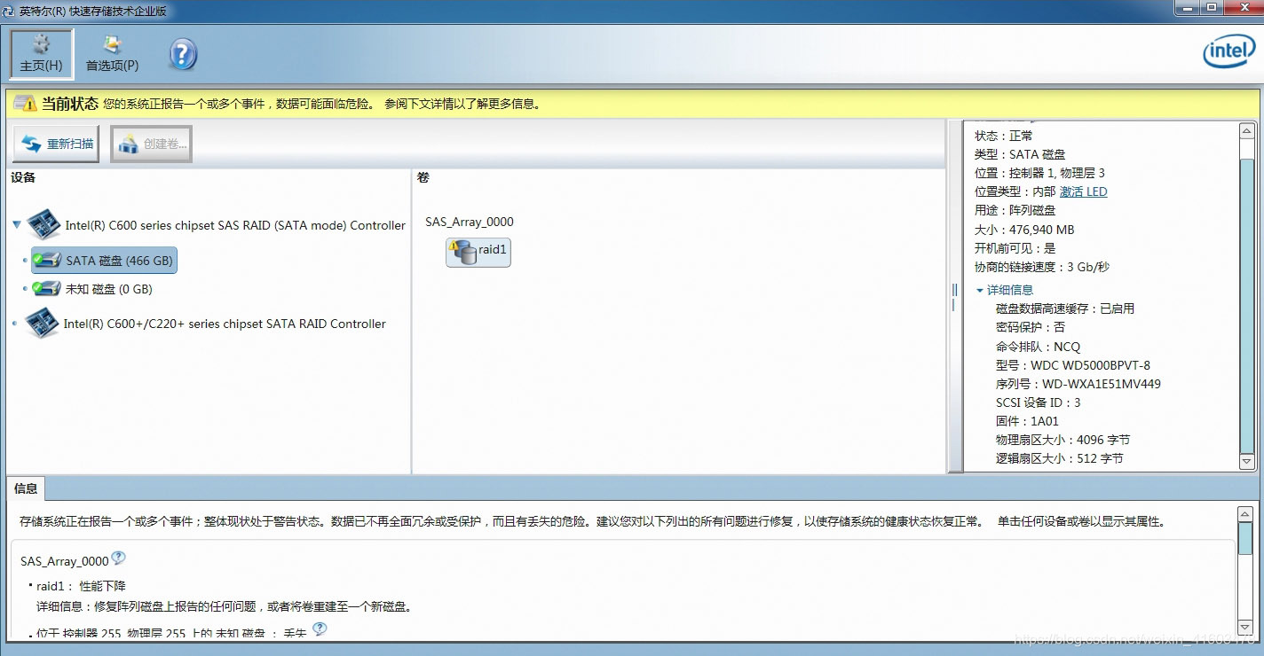Click the properties panel splitter handle
The image size is (1264, 656).
(954, 297)
